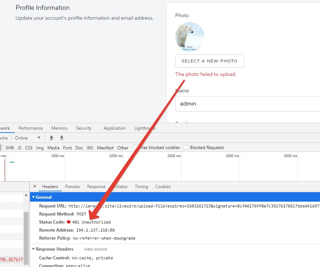Click the polar bear profile photo
The height and width of the screenshot is (267, 320).
point(190,37)
